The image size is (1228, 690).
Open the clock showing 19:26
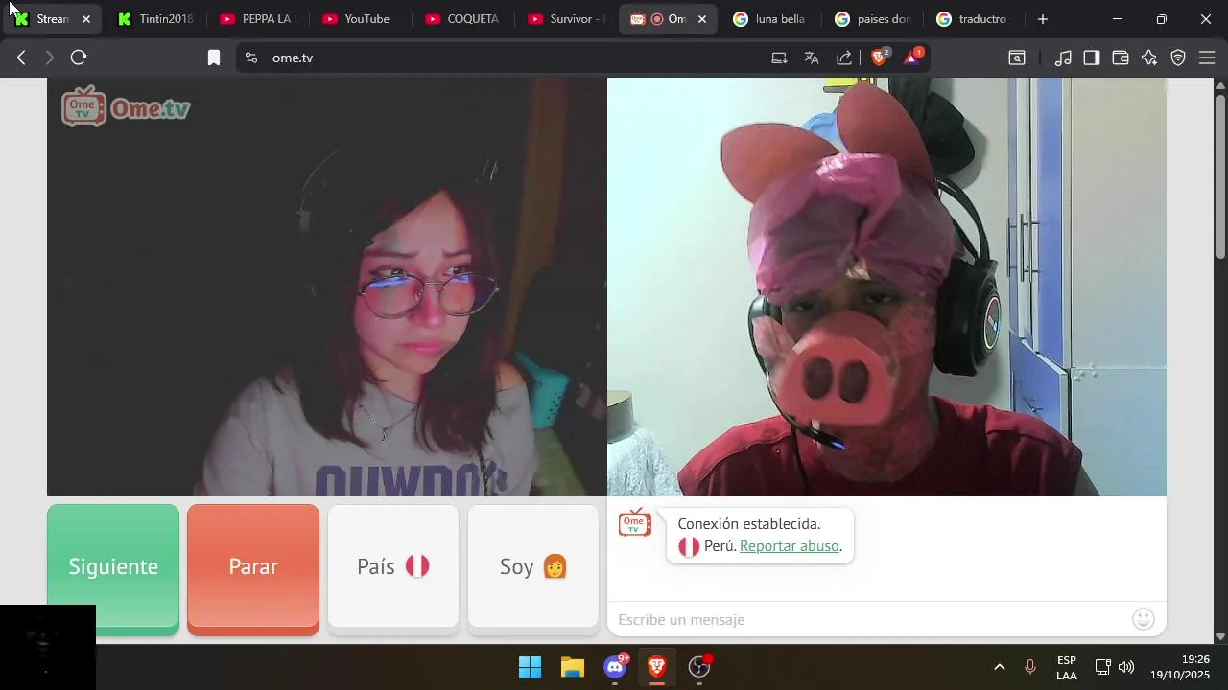(x=1180, y=667)
